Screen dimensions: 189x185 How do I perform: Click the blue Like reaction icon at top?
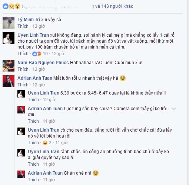(x=6, y=6)
